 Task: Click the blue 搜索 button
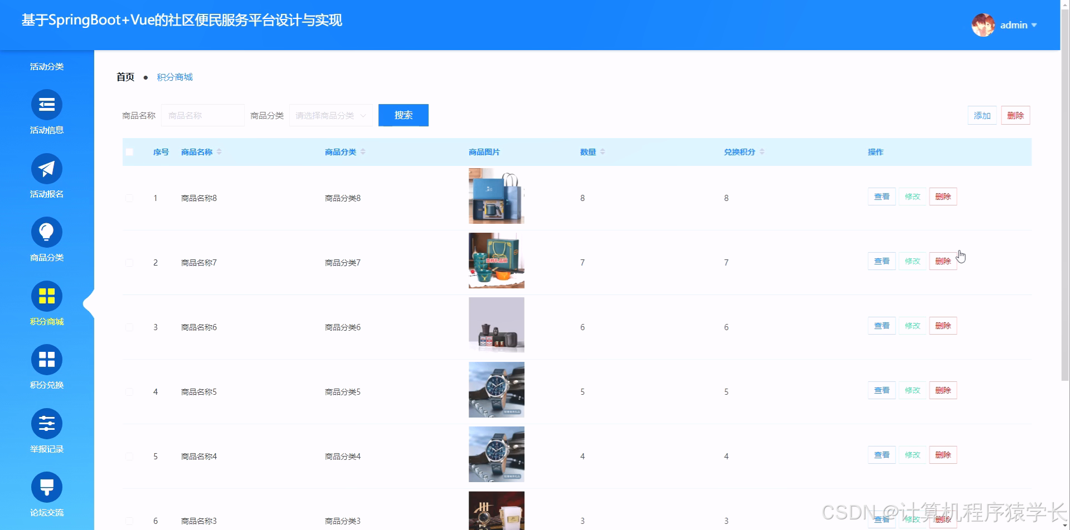click(x=403, y=115)
